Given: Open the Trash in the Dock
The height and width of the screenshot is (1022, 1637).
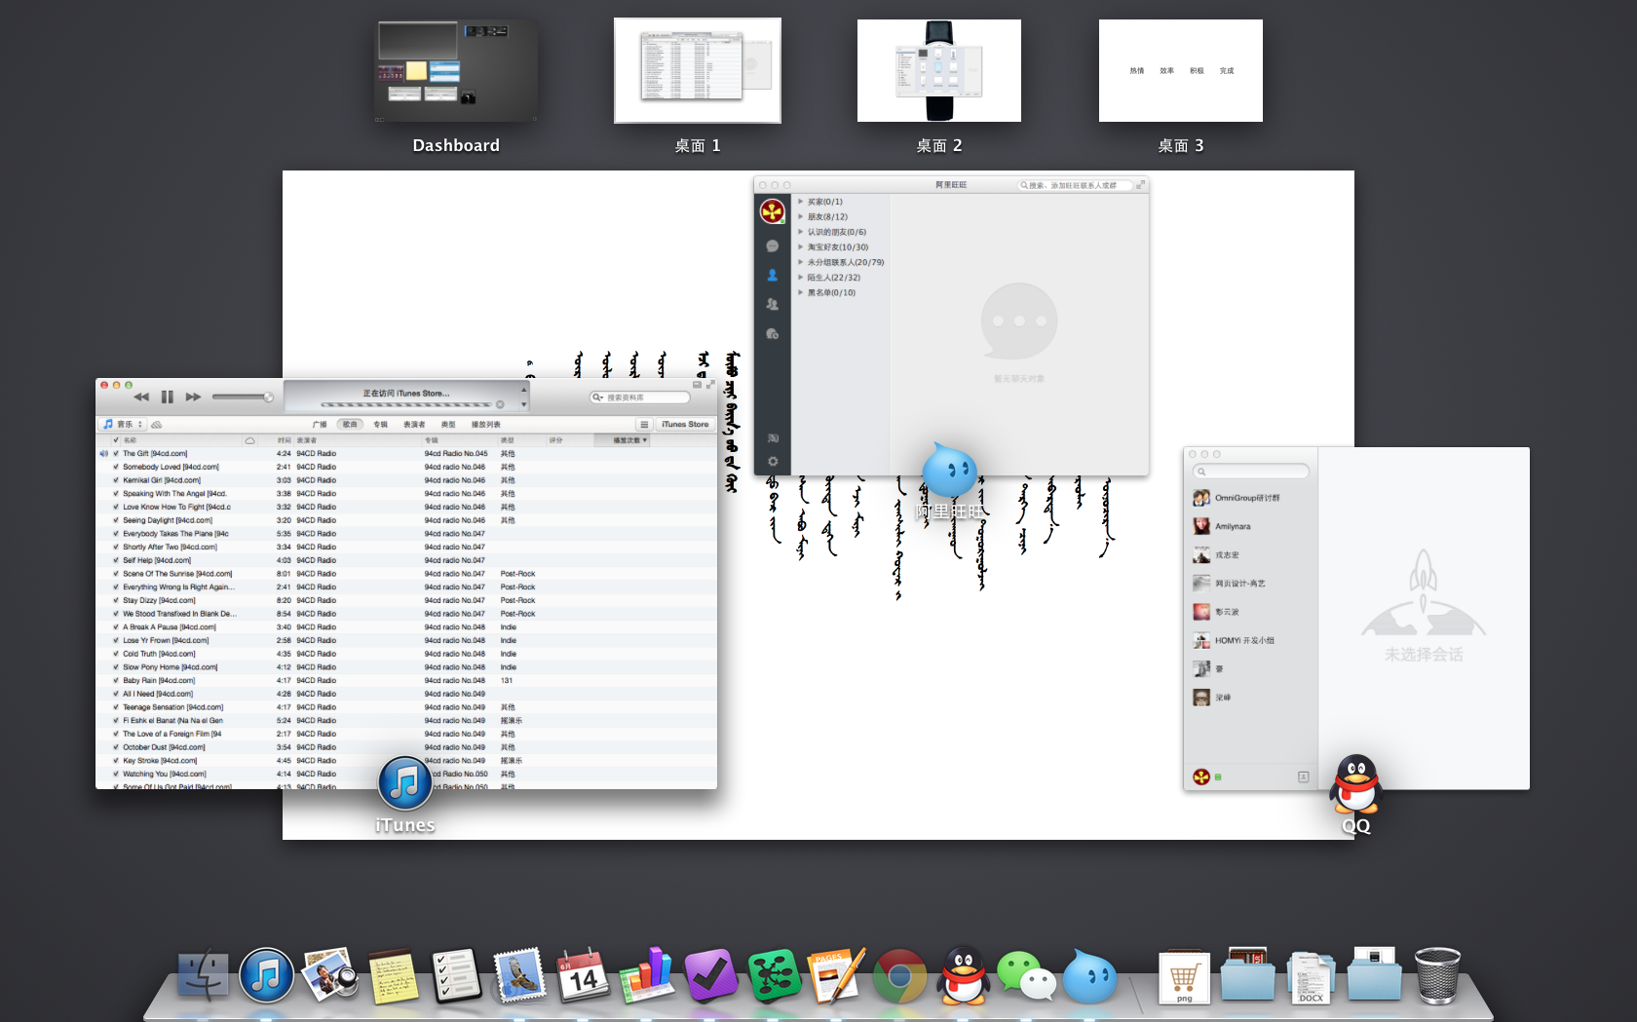Looking at the screenshot, I should pyautogui.click(x=1437, y=976).
